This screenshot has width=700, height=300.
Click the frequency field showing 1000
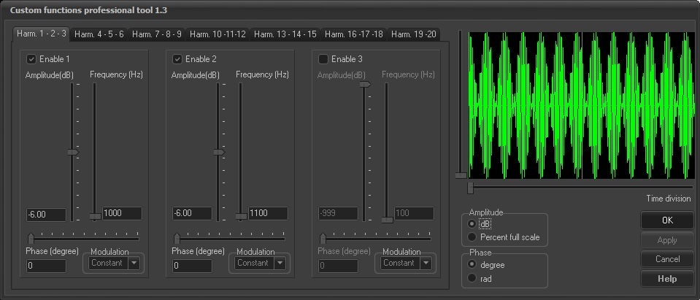pyautogui.click(x=123, y=213)
